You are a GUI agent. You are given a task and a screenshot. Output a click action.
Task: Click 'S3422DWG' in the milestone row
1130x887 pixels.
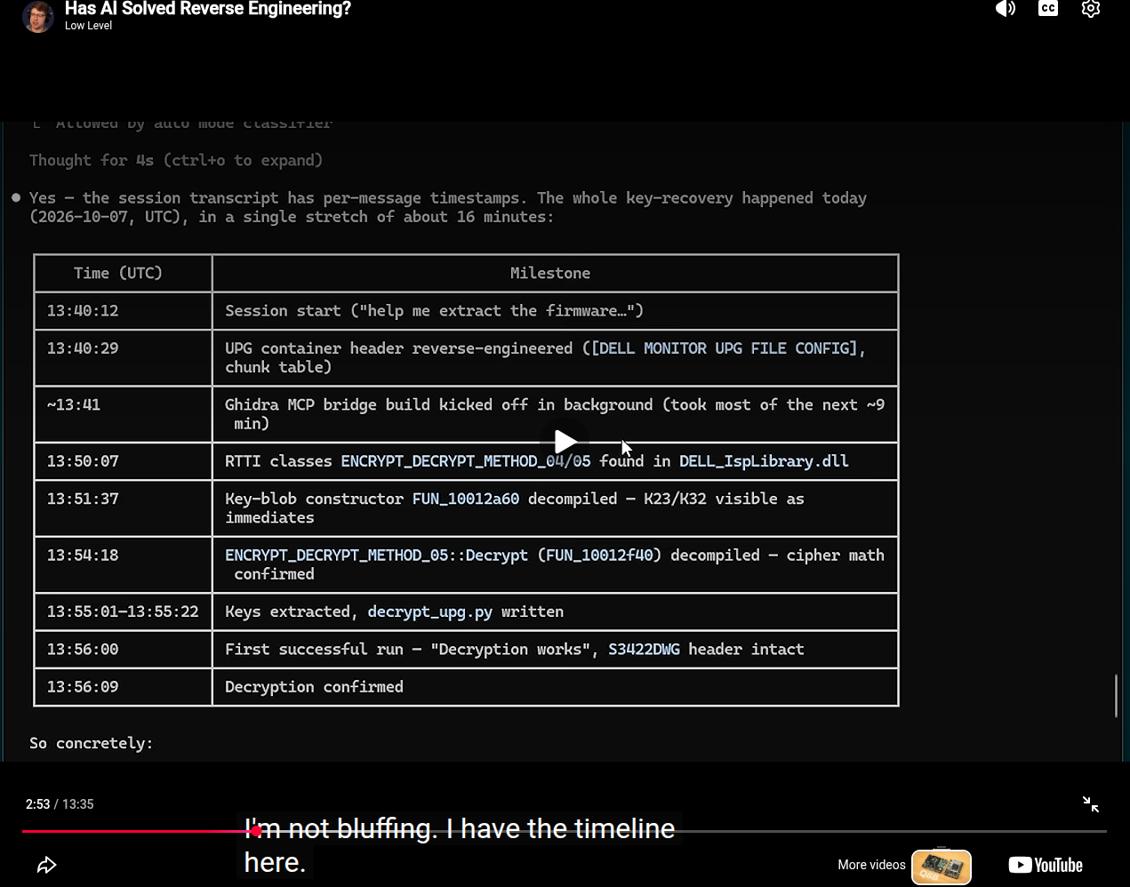tap(644, 650)
